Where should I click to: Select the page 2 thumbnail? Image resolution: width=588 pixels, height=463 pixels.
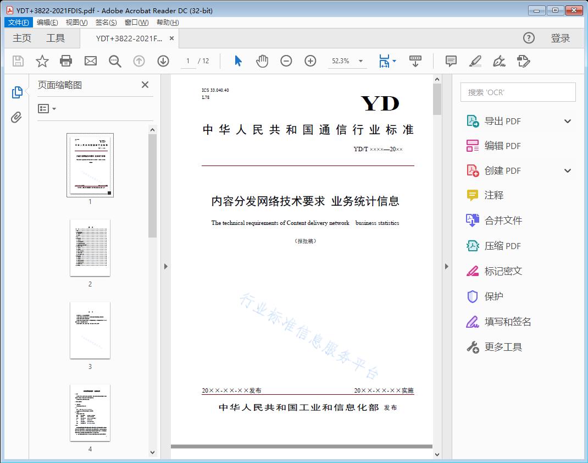tap(90, 248)
